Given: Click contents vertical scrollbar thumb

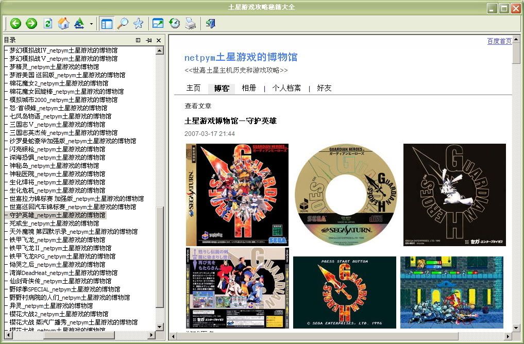Looking at the screenshot, I should click(160, 257).
